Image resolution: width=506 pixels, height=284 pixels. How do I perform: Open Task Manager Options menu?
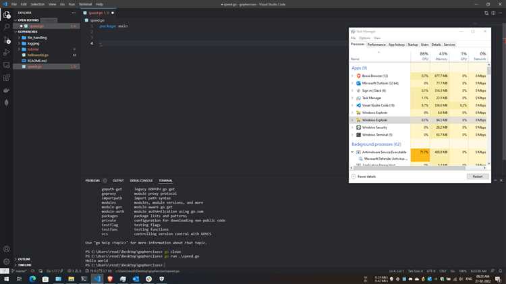coord(364,38)
